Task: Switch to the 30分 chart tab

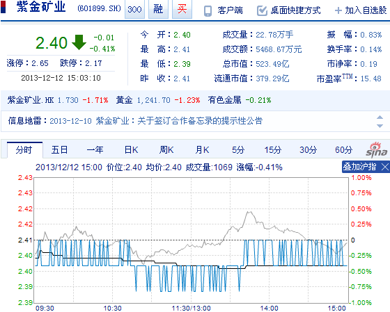Action: point(308,150)
